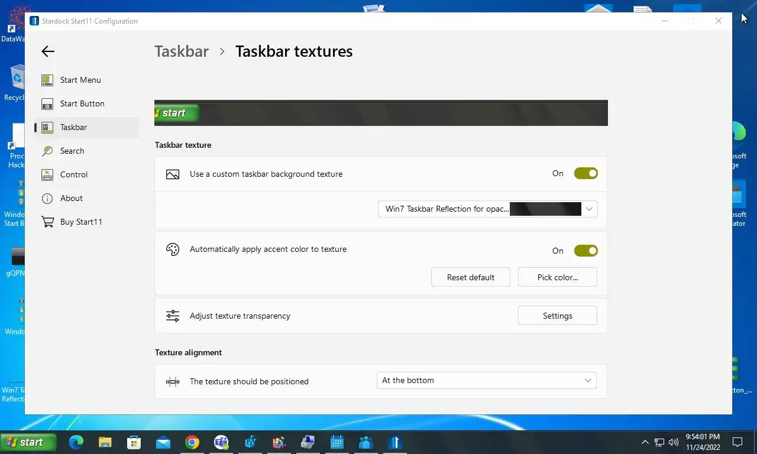Toggle custom taskbar background texture switch
Screen dimensions: 757x454
(x=585, y=173)
